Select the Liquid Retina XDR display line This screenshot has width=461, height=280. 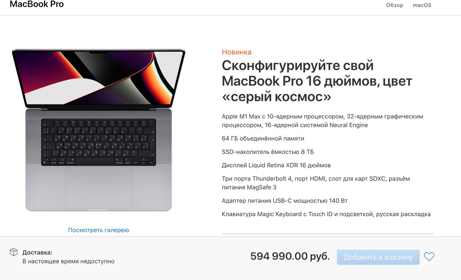click(x=276, y=165)
